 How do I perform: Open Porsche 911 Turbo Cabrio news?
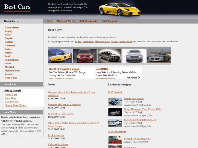point(61,114)
